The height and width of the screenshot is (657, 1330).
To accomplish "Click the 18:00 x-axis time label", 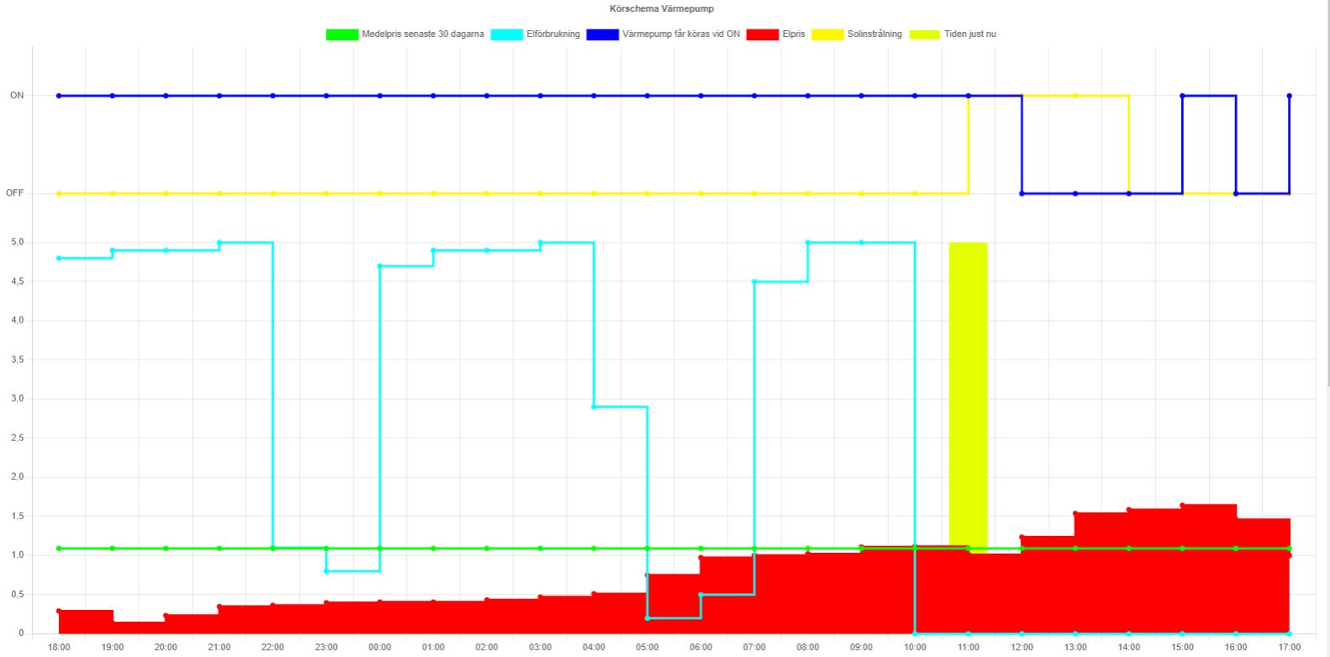I will [x=59, y=647].
